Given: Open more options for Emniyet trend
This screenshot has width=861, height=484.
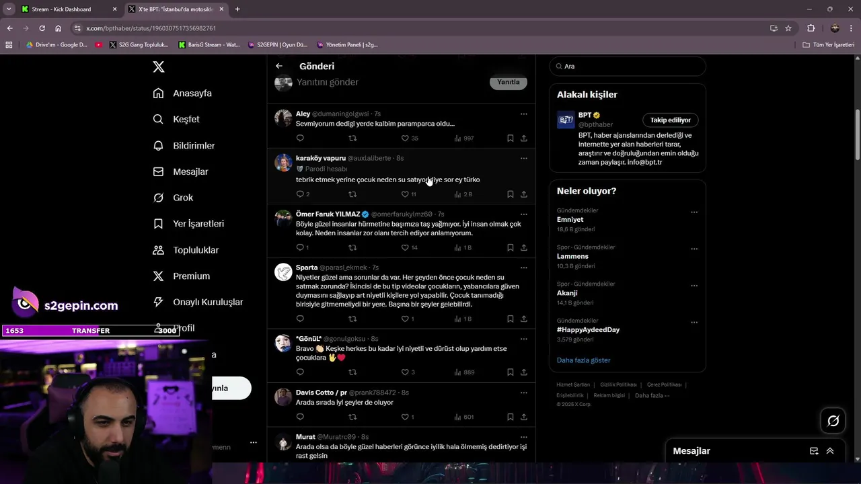Looking at the screenshot, I should click(694, 212).
